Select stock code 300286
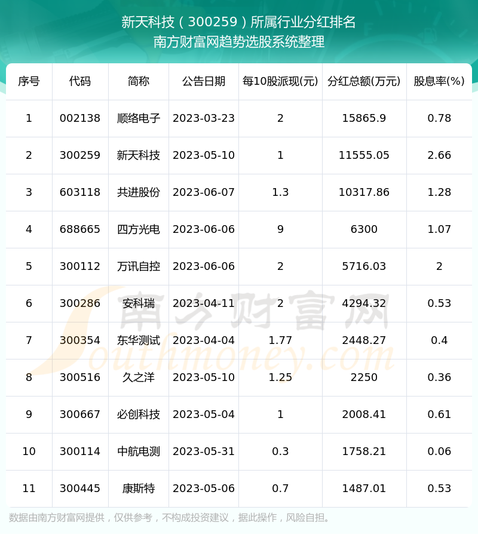Viewport: 478px width, 547px height. point(80,303)
